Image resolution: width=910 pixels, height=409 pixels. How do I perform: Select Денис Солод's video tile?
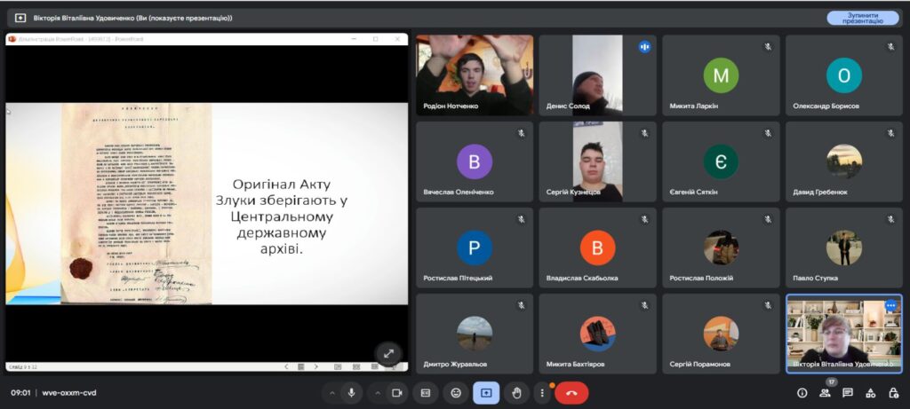[596, 75]
